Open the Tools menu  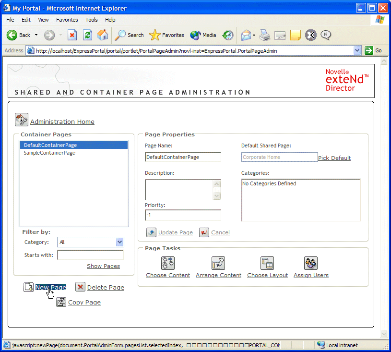(x=91, y=20)
